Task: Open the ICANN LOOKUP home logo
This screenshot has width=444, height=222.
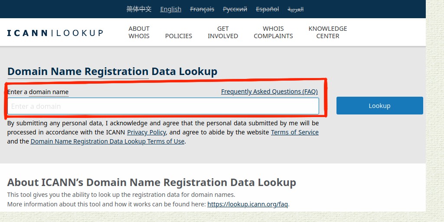Action: (55, 33)
